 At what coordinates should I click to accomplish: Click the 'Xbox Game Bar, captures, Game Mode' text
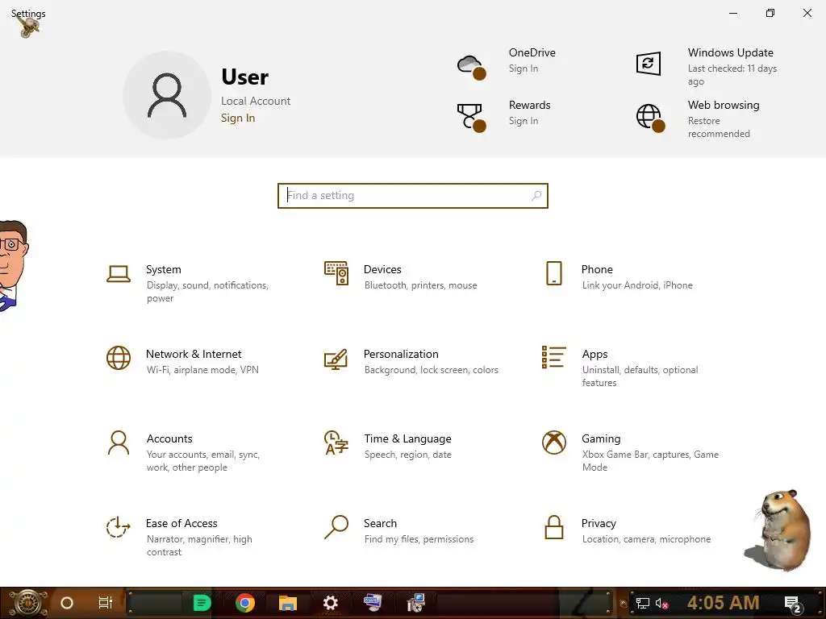pos(650,461)
